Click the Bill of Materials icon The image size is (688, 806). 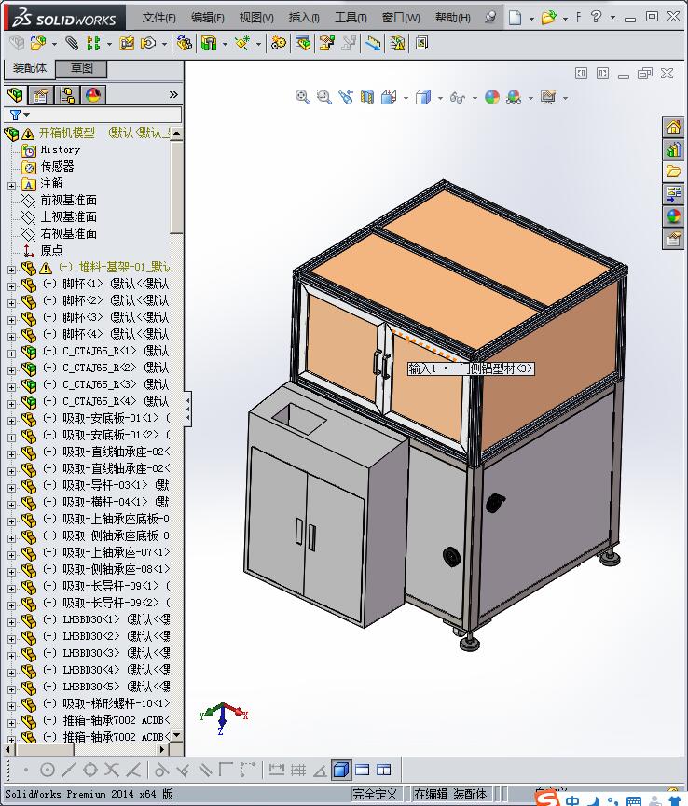[303, 43]
